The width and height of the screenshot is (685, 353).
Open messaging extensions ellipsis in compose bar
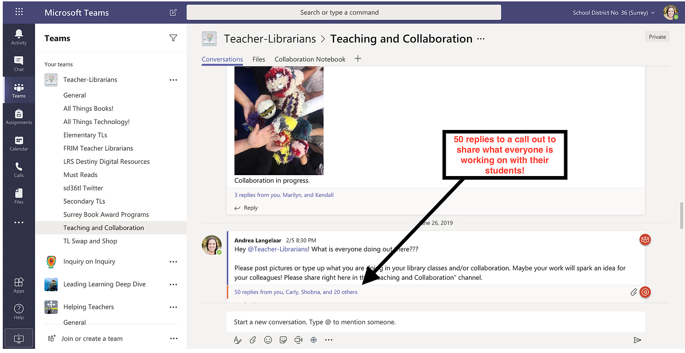(329, 340)
